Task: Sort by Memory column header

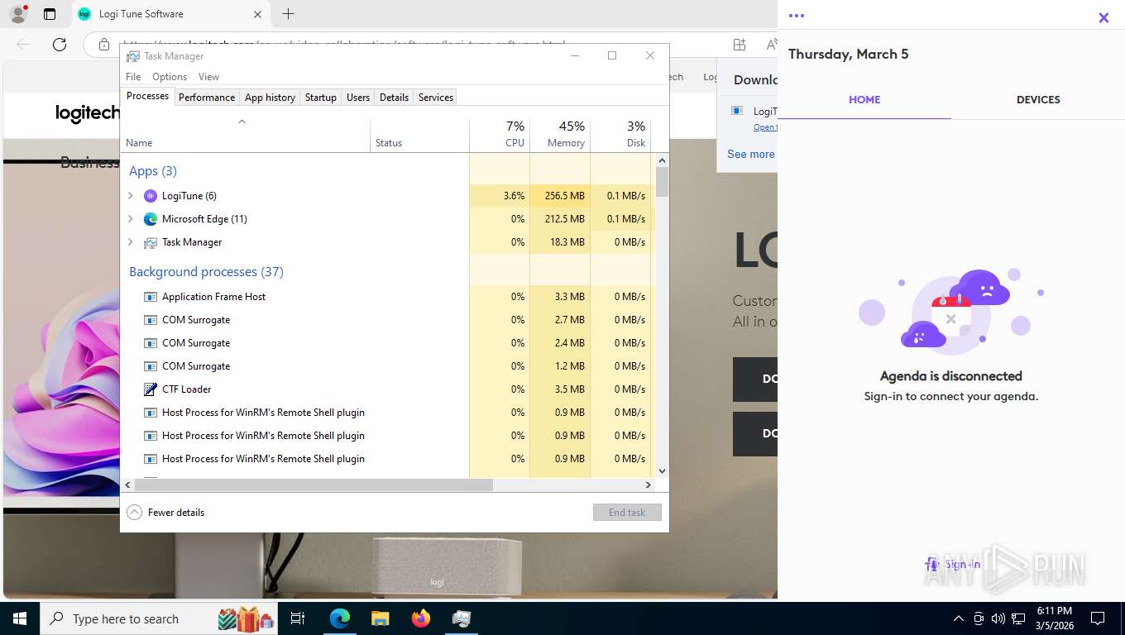Action: coord(560,135)
